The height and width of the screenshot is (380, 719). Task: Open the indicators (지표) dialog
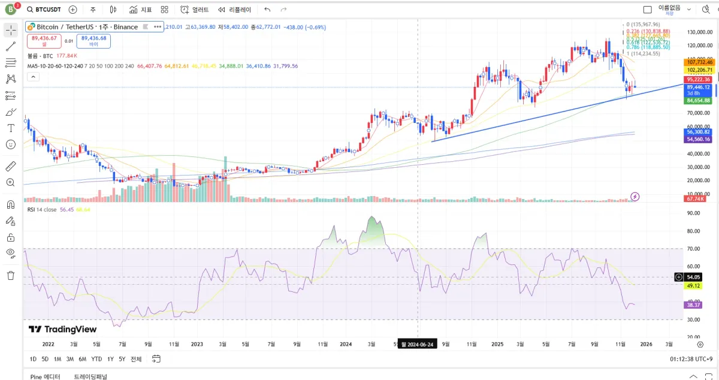coord(141,10)
